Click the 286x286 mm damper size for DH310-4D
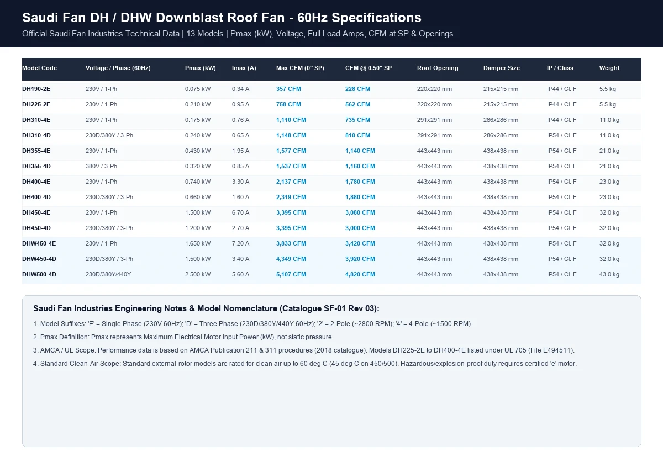 [501, 135]
